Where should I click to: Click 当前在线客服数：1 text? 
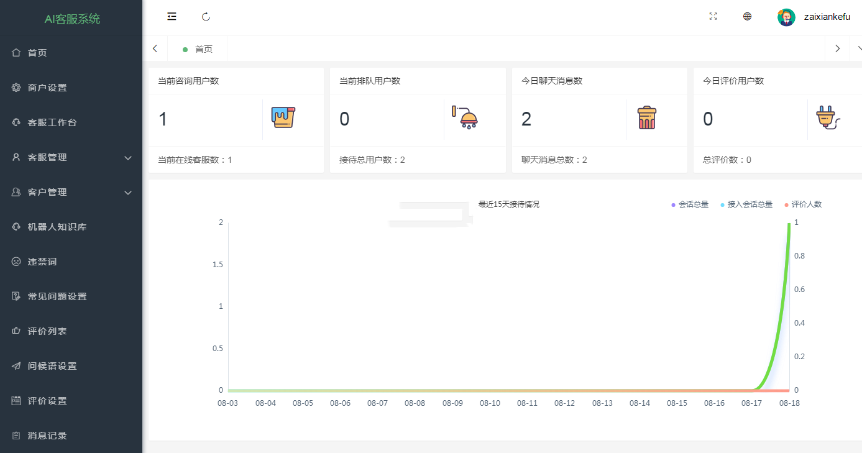[195, 160]
